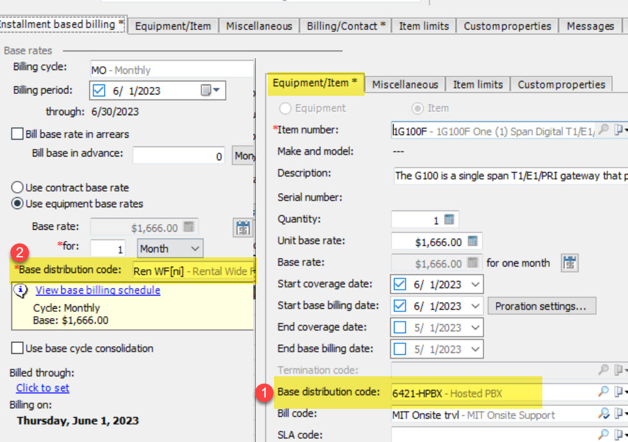This screenshot has width=628, height=442.
Task: Click magnifier icon for Base distribution code
Action: (603, 393)
